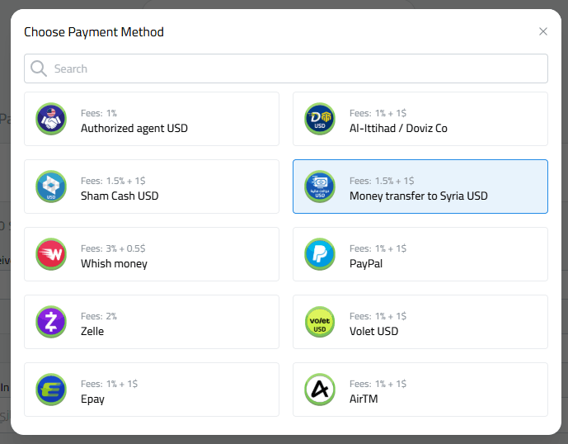Screen dimensions: 568x444
Task: Click the Authorized agent USD handshake icon
Action: 51,119
